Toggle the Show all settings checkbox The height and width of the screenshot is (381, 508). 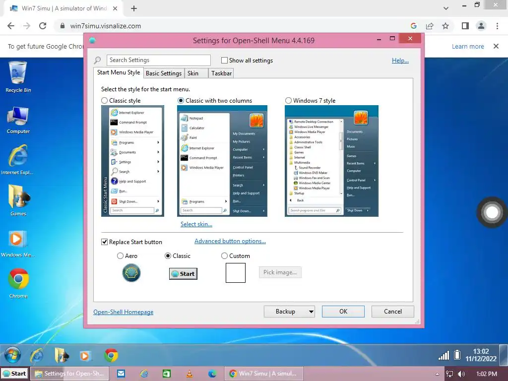coord(224,60)
